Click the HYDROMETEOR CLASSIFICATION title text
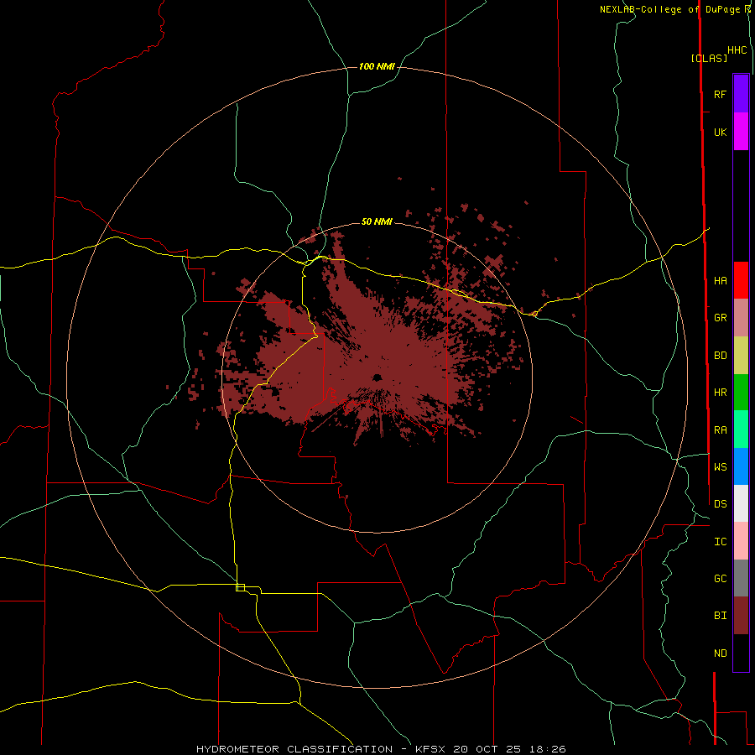This screenshot has height=755, width=755. (294, 749)
